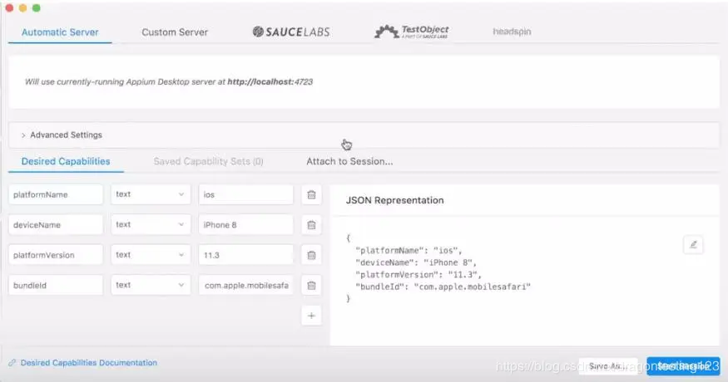
Task: Click the bundleId name field
Action: (56, 285)
